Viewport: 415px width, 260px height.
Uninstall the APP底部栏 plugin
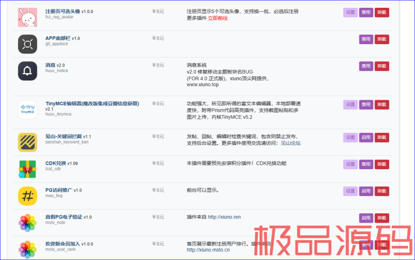pos(382,39)
